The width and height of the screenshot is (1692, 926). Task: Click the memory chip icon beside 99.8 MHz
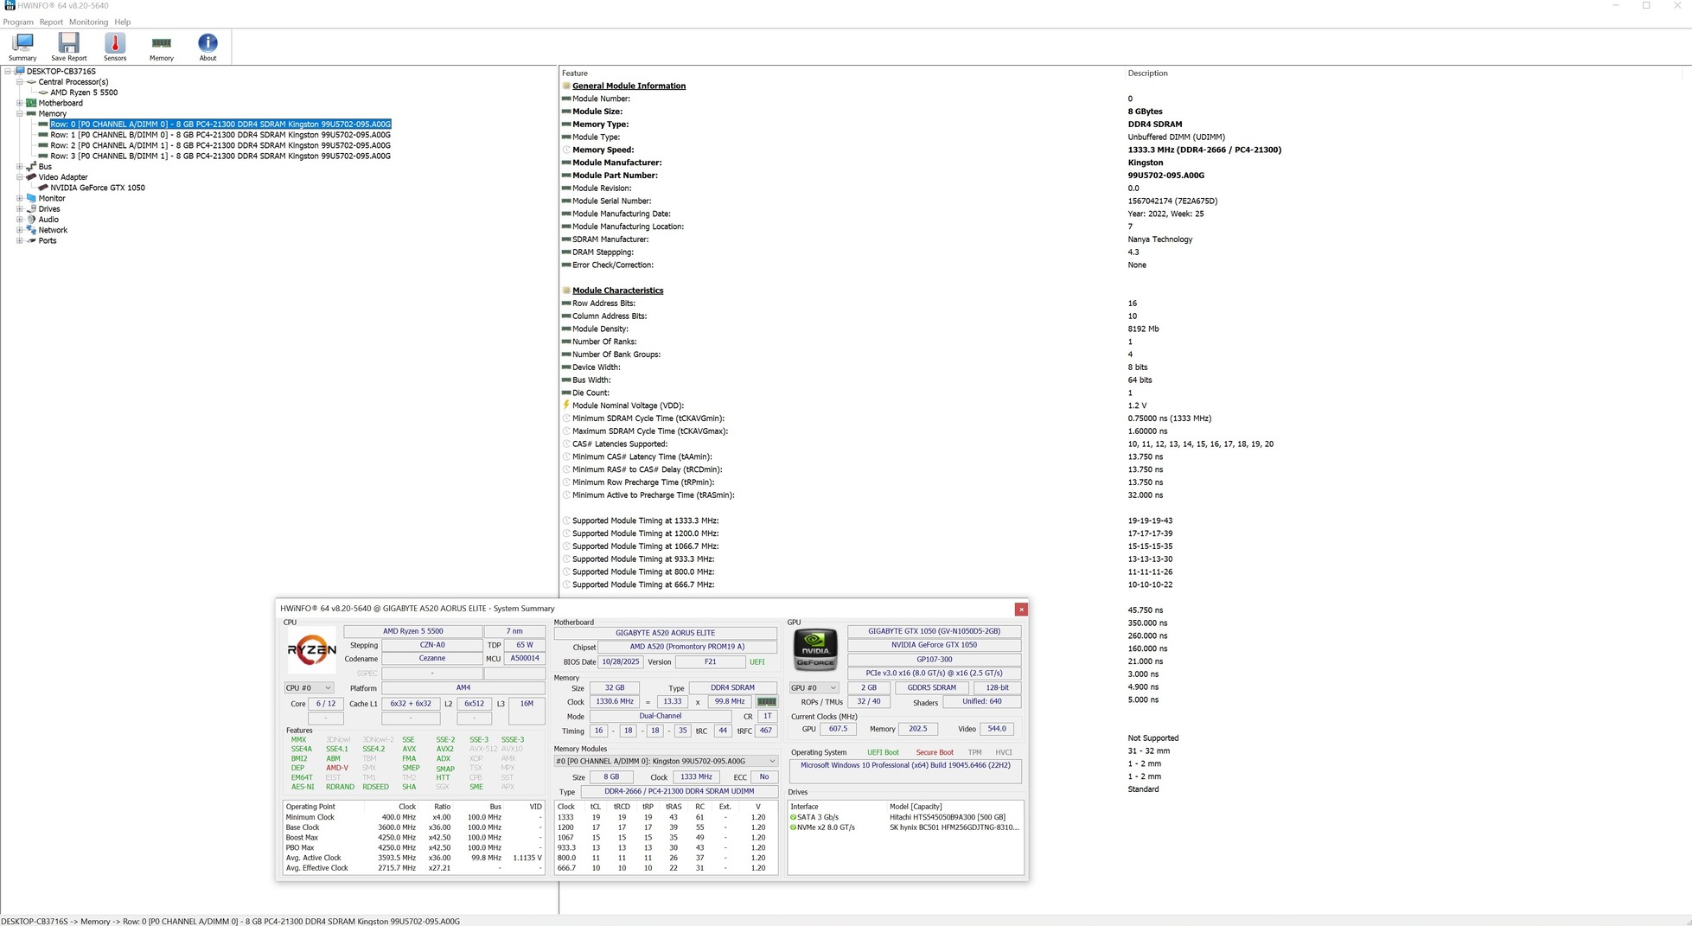click(766, 702)
